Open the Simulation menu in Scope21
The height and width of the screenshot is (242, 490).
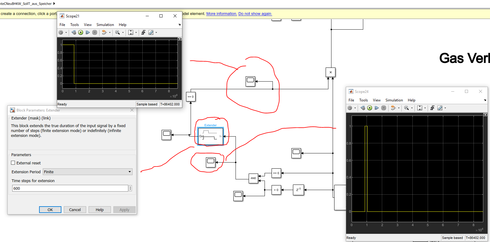105,25
